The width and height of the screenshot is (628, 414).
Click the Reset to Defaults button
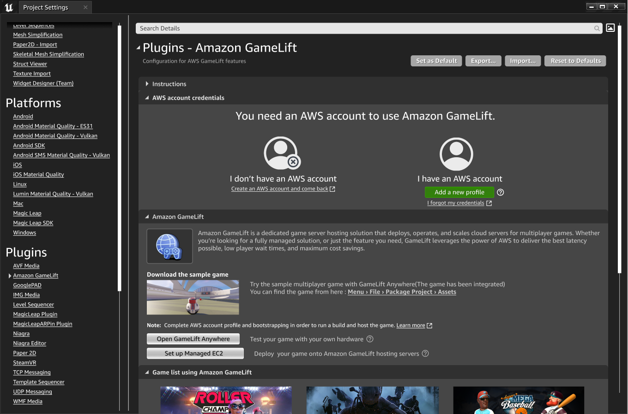pos(575,61)
